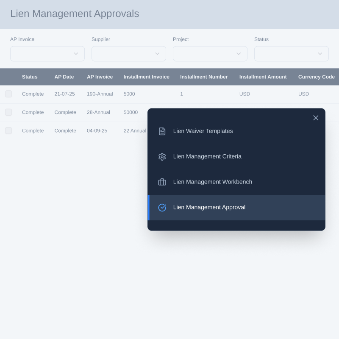Click the Lien Management Workbench briefcase icon
This screenshot has height=339, width=339.
(x=162, y=182)
